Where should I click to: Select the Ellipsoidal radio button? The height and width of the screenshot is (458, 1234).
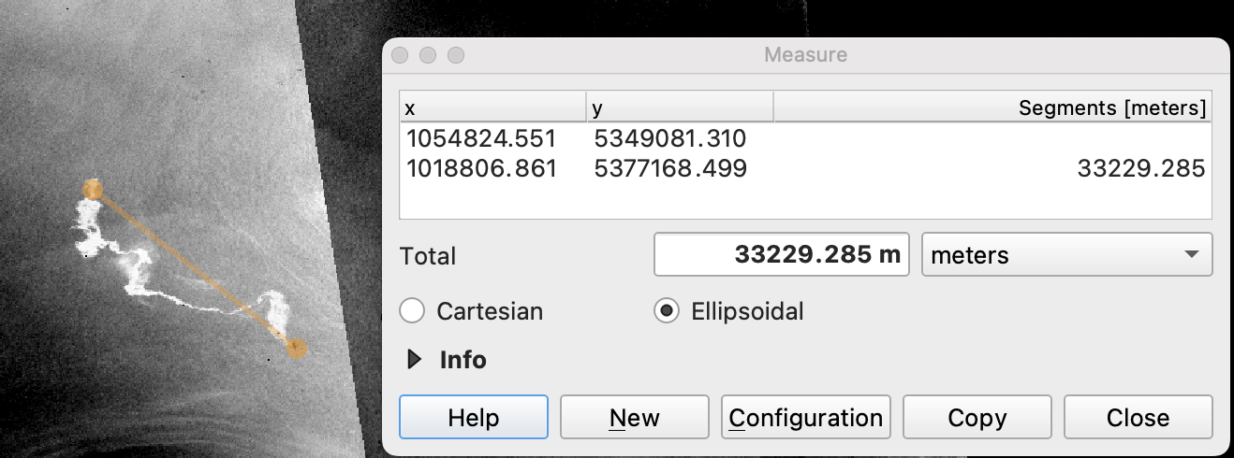coord(667,311)
